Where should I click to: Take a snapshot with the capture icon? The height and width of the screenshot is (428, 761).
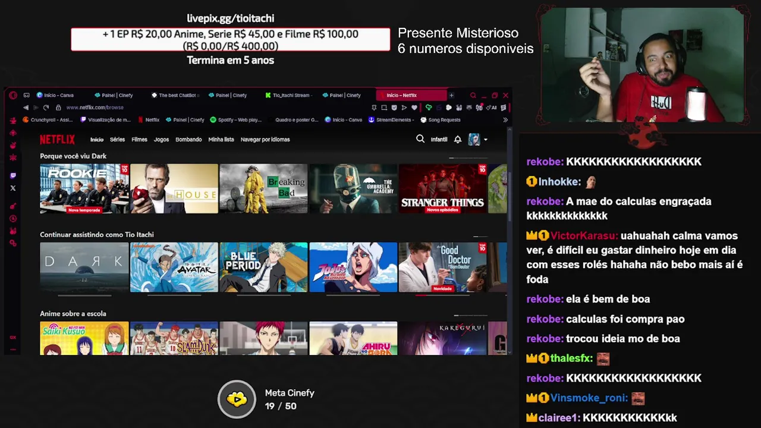[384, 108]
